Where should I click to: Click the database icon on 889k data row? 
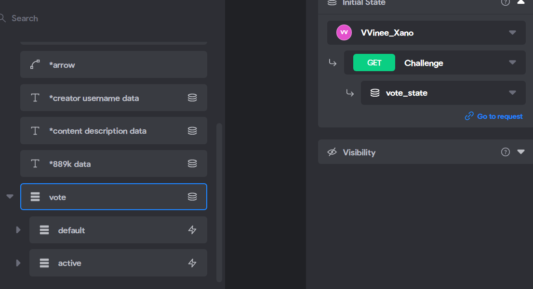(x=192, y=163)
